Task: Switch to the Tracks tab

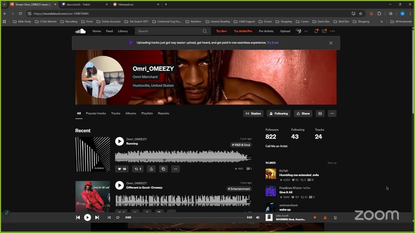Action: [116, 113]
